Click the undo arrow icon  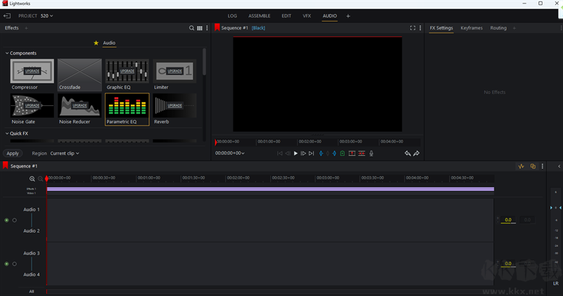coord(407,153)
